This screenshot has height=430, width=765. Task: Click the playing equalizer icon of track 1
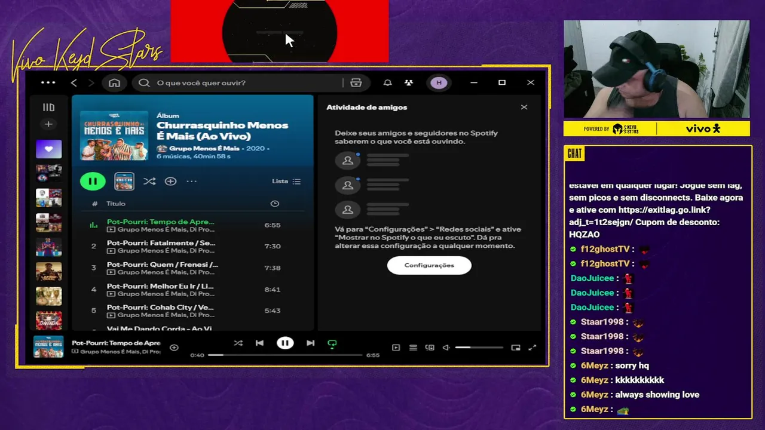[x=93, y=225]
